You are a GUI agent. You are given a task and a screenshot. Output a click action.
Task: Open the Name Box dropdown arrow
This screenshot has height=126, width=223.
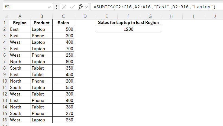pos(50,7)
